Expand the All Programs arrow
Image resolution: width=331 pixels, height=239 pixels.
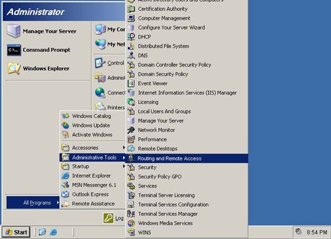click(x=58, y=203)
